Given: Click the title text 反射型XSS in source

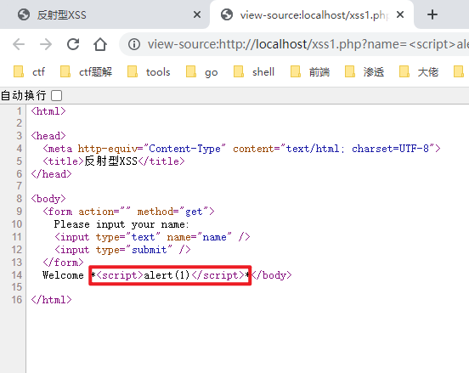Looking at the screenshot, I should coord(110,161).
